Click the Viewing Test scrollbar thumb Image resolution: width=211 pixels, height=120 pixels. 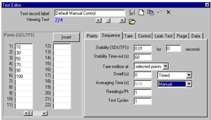[108, 20]
